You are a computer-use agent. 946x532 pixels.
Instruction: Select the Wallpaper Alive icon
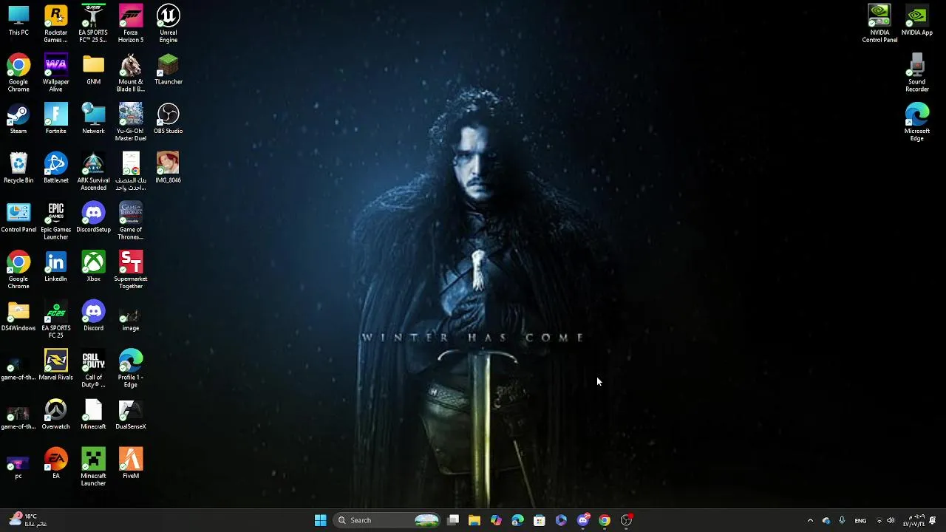(55, 73)
